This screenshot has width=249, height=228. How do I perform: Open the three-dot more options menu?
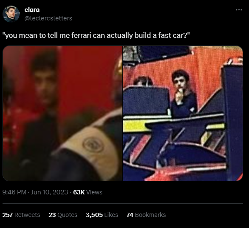[239, 10]
